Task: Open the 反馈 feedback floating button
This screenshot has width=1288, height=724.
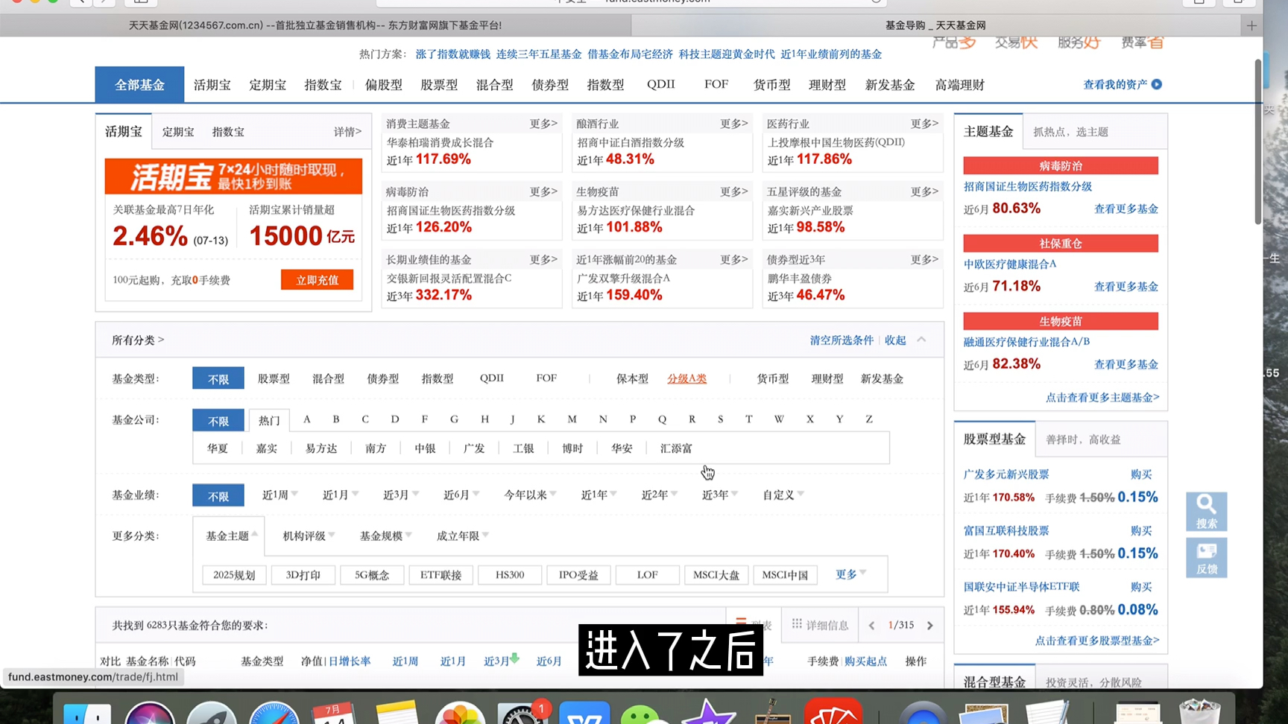Action: (1206, 557)
